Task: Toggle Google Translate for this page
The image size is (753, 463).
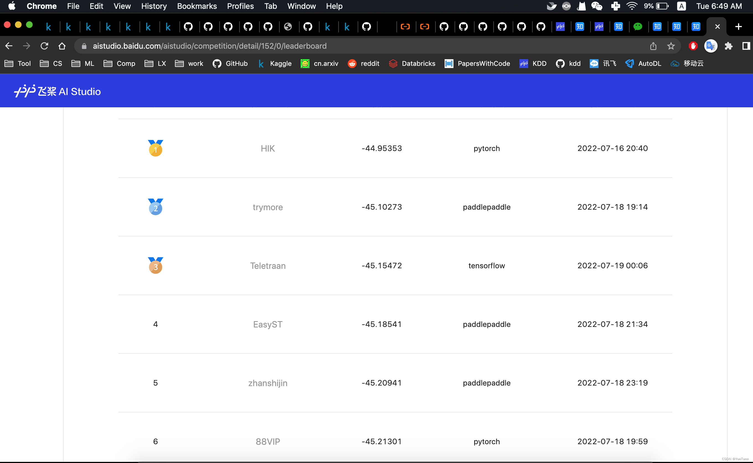Action: (710, 46)
